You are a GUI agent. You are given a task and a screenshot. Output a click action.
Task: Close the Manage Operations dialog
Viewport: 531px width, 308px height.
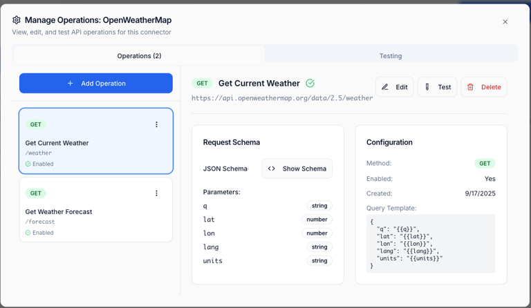(x=505, y=22)
